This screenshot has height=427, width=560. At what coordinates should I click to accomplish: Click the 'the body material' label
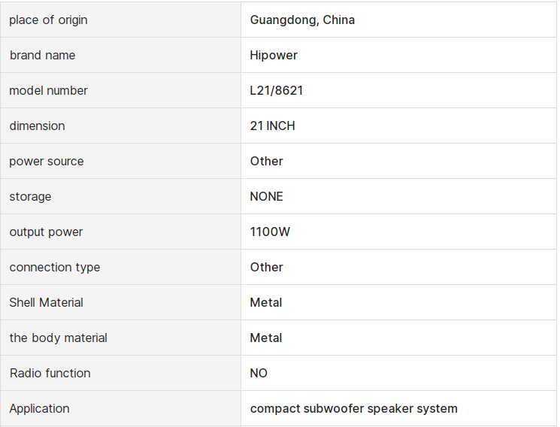click(58, 338)
